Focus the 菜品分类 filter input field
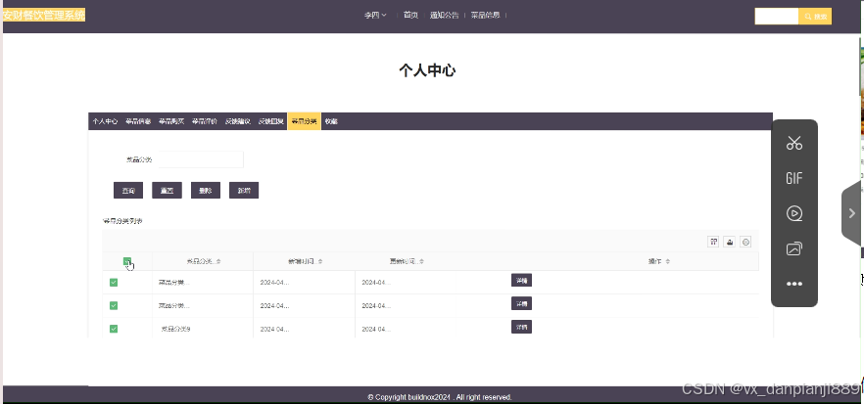 pos(201,159)
